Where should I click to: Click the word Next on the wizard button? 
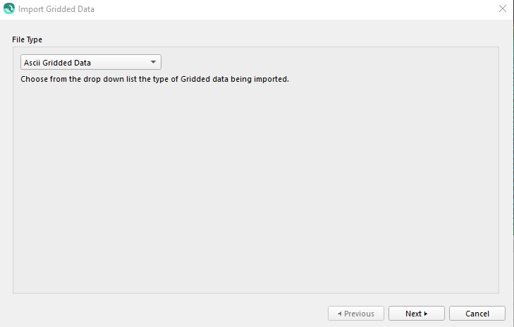point(414,314)
